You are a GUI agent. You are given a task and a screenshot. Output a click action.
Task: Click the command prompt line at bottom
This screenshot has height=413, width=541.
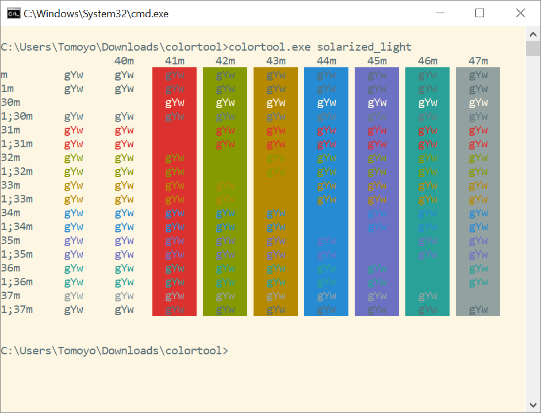[114, 351]
